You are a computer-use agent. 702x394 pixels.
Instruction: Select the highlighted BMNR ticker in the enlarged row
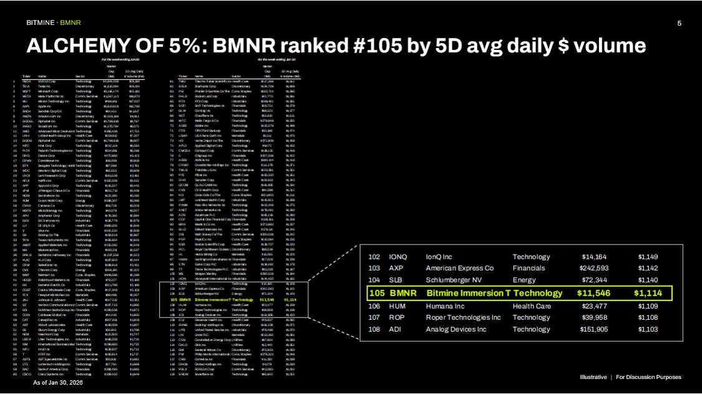click(x=403, y=294)
